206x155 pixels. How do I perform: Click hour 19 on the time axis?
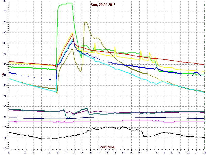pyautogui.click(x=164, y=152)
